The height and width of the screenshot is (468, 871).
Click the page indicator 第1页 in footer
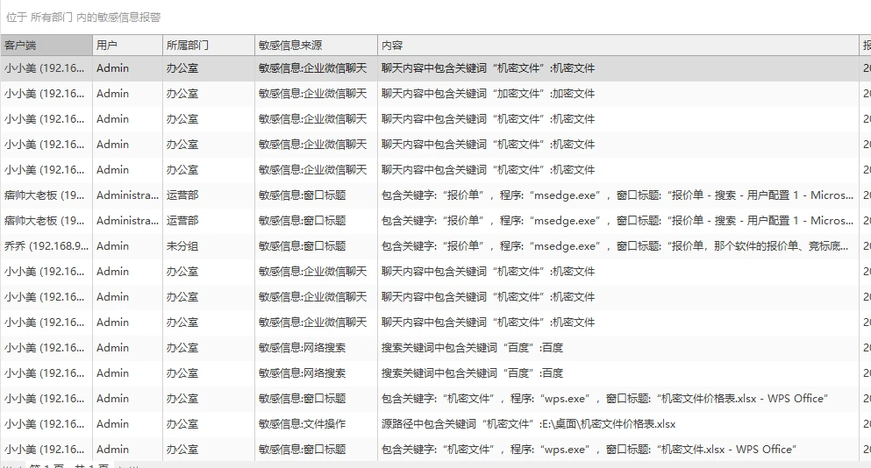click(x=46, y=465)
